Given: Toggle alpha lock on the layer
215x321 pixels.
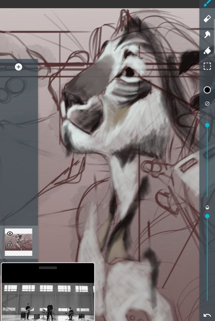Looking at the screenshot, I should (x=9, y=244).
